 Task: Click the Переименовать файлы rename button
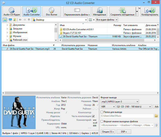pos(77,11)
